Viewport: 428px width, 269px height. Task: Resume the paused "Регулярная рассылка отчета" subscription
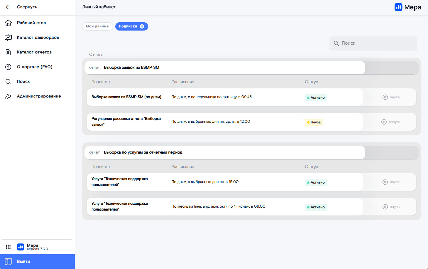pyautogui.click(x=391, y=122)
